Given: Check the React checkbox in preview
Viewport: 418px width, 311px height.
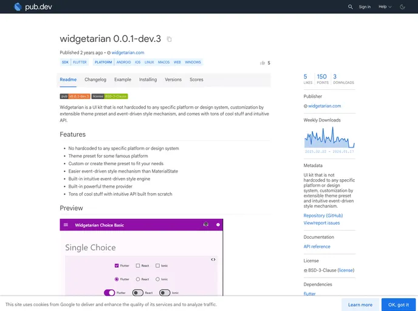Looking at the screenshot, I should tap(139, 265).
